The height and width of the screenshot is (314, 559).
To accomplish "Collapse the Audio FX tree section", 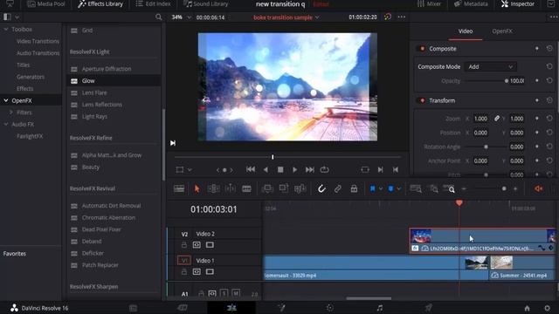I will coord(6,124).
